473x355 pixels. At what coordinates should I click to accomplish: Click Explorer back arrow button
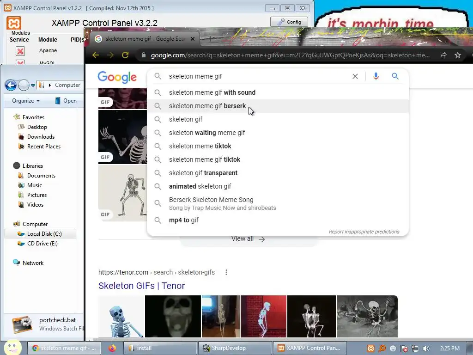click(x=11, y=85)
